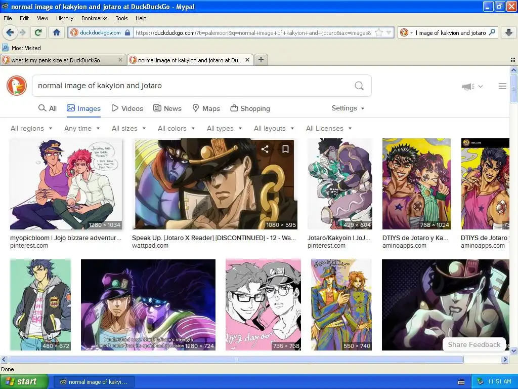
Task: Switch to the Videos results tab
Action: tap(127, 108)
